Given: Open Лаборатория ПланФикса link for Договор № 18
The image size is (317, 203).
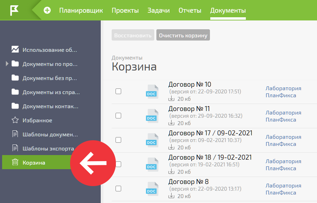Looking at the screenshot, I should [283, 165].
